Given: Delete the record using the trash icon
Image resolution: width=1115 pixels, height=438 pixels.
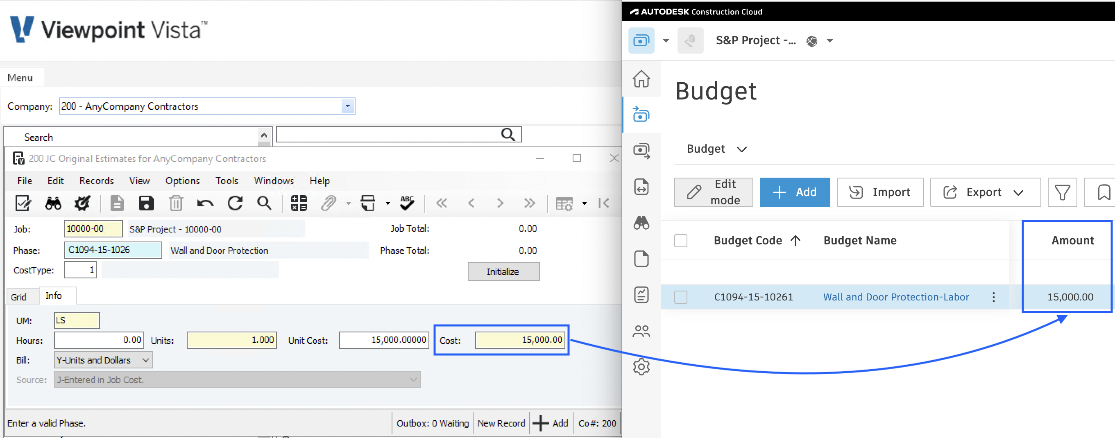Looking at the screenshot, I should [x=176, y=203].
